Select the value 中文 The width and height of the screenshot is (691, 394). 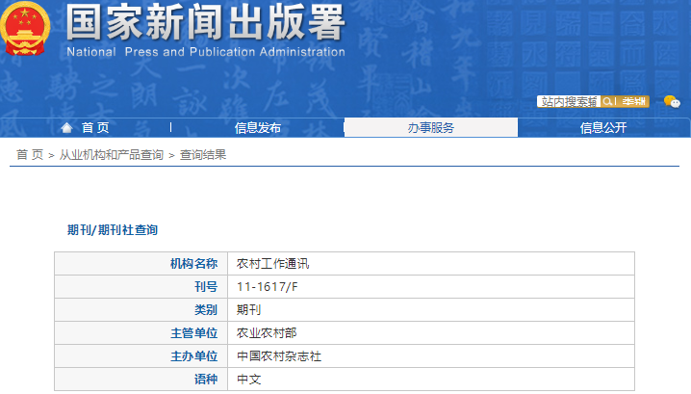click(x=249, y=379)
